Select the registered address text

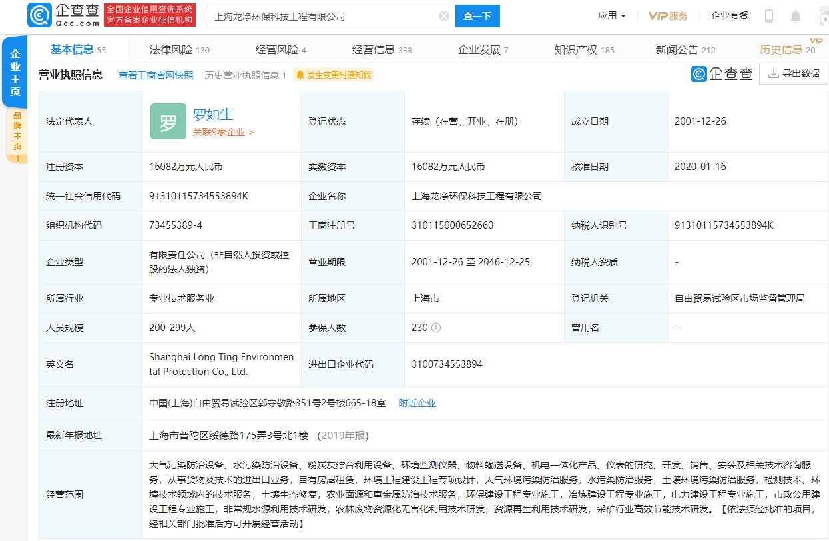click(268, 403)
